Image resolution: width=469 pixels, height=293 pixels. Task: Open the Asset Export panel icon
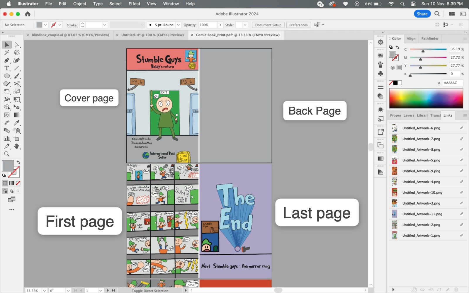click(x=380, y=132)
